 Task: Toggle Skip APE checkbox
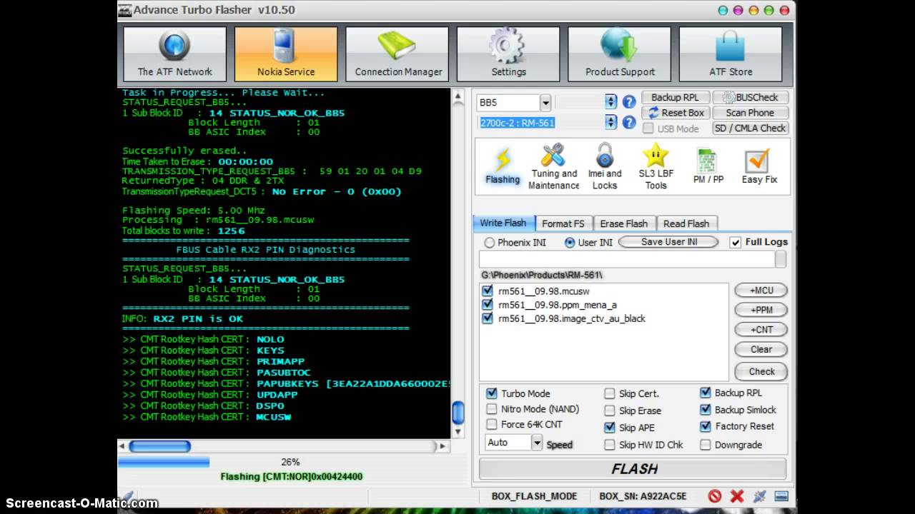(x=609, y=428)
